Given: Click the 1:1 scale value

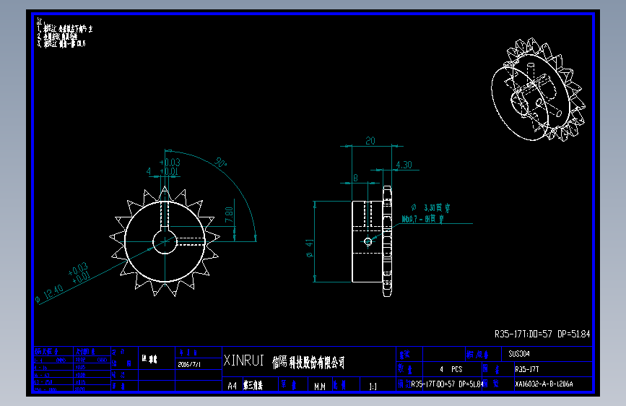Looking at the screenshot, I should [x=373, y=386].
